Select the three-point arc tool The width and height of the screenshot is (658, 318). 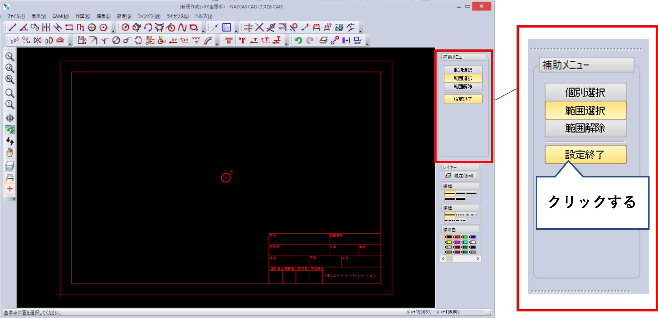[x=148, y=28]
